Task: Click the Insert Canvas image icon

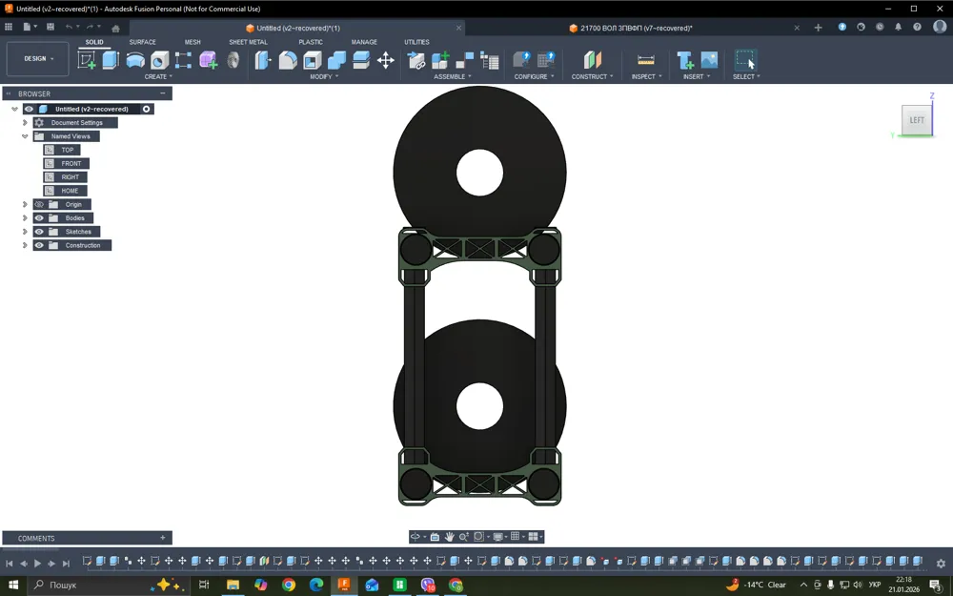Action: pos(709,60)
